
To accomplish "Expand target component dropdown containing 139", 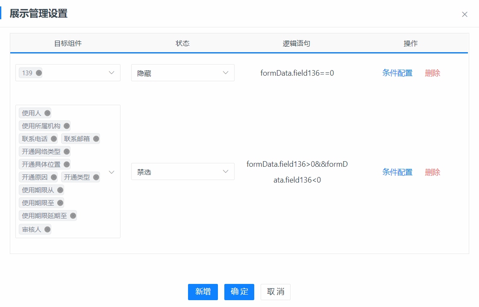I will point(112,73).
